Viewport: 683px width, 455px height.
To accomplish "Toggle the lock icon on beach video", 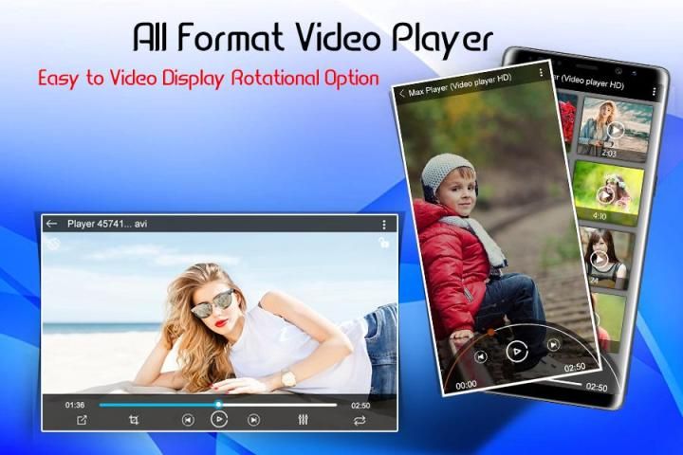I will click(384, 243).
